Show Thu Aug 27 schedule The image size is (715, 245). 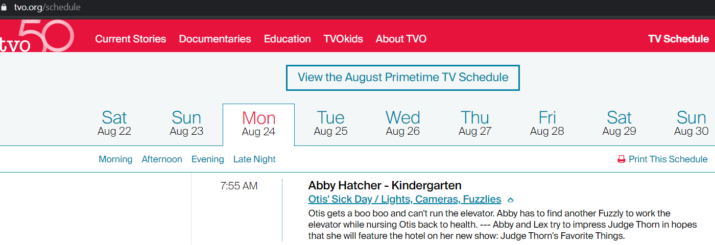tap(475, 124)
